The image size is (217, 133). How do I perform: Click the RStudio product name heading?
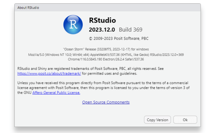[102, 20]
